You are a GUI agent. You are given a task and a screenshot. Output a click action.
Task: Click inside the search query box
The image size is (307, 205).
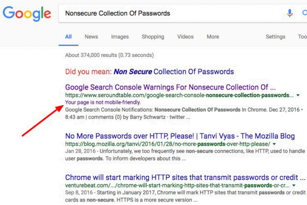[x=168, y=13]
